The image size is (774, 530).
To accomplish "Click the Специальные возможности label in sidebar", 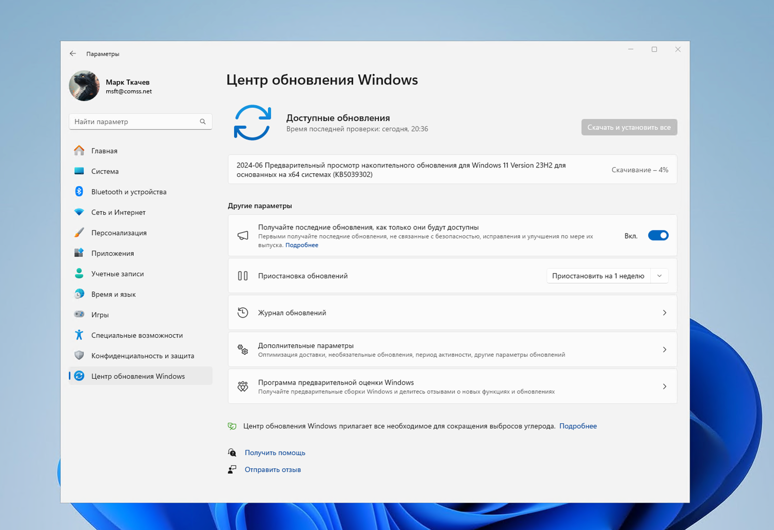I will pyautogui.click(x=137, y=335).
